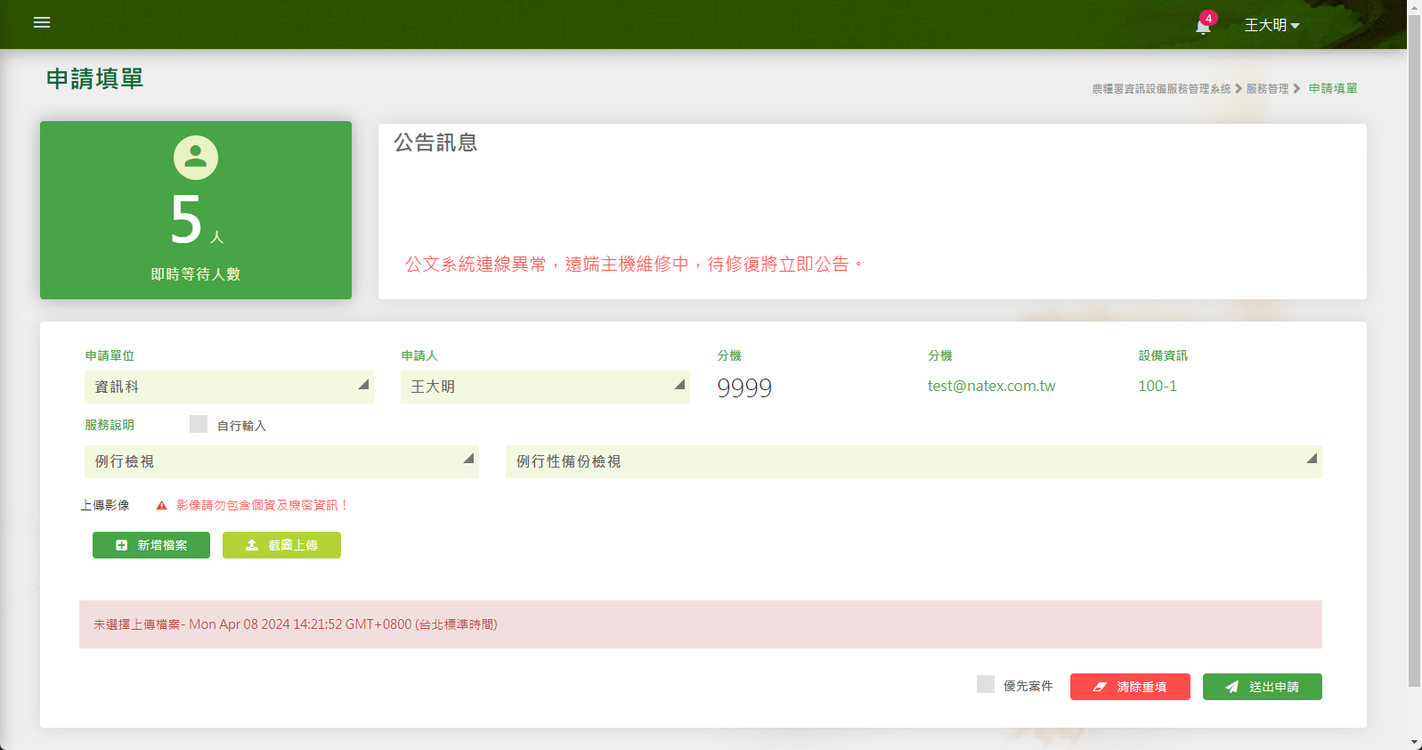Submit with the 送出申請 button
1422x750 pixels.
coord(1263,687)
